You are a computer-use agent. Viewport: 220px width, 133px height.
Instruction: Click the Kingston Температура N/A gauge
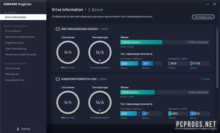pos(100,102)
